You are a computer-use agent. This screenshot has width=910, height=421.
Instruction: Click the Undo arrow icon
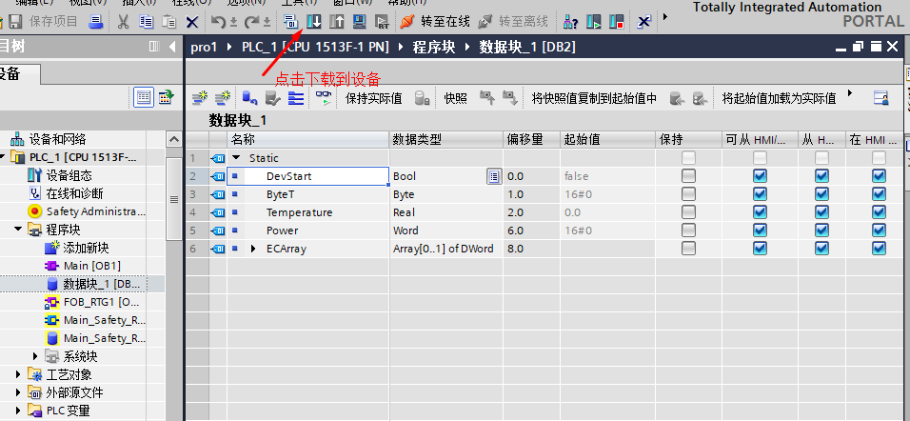coord(218,21)
